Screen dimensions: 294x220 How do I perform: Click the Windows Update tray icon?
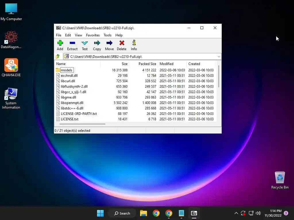(243, 213)
